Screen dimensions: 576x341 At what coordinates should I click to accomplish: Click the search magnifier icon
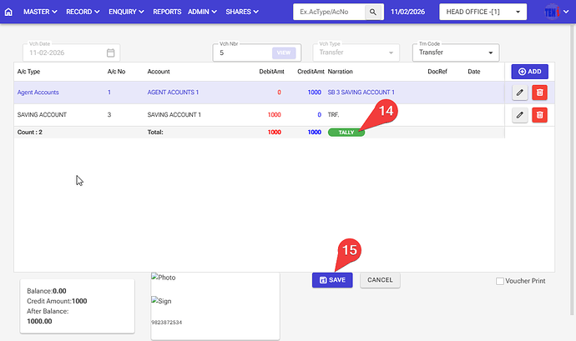pyautogui.click(x=374, y=13)
